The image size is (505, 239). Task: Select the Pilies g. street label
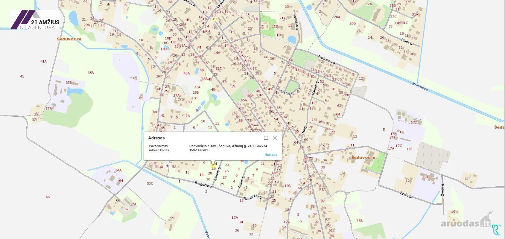click(x=407, y=42)
